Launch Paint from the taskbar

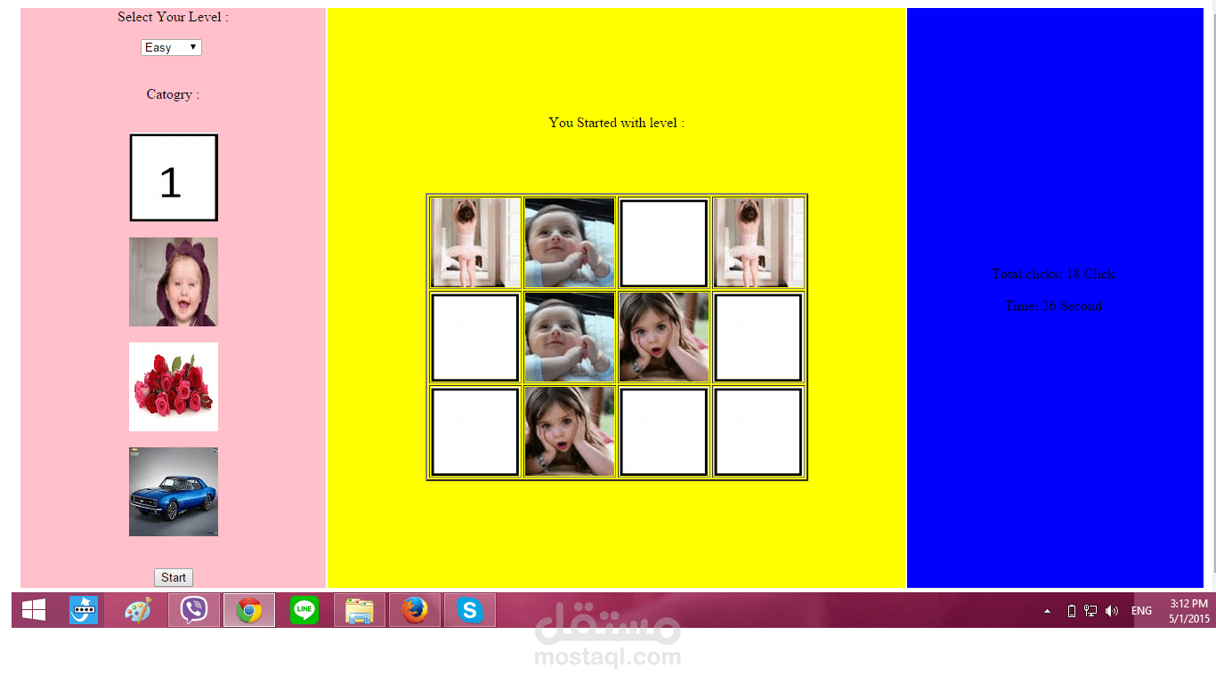[138, 610]
